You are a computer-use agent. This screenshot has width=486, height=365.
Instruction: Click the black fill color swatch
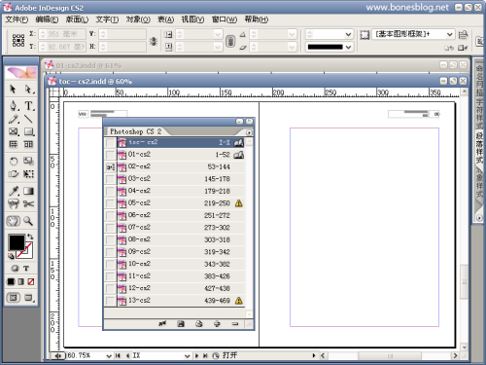17,242
